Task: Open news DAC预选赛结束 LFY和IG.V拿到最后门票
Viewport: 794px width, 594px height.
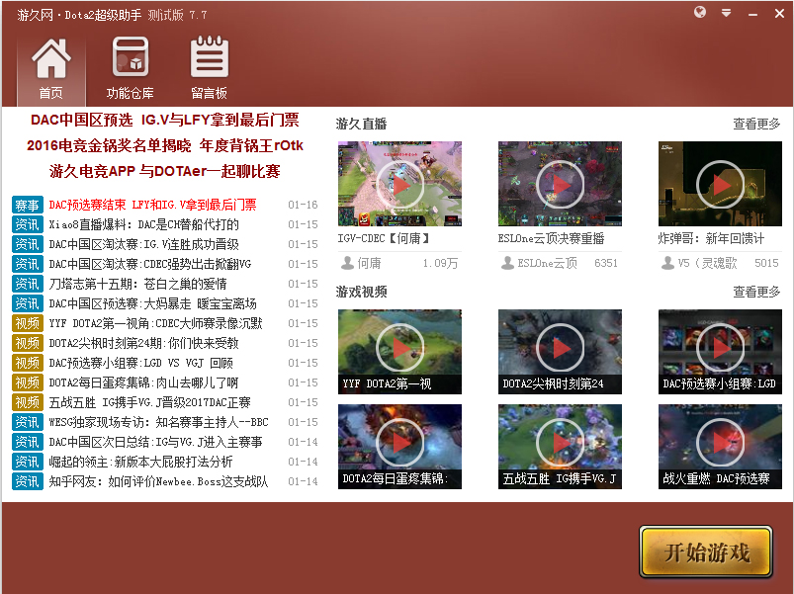Action: (152, 205)
